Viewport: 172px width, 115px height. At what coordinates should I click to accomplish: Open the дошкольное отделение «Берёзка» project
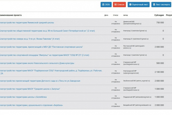click(x=32, y=105)
